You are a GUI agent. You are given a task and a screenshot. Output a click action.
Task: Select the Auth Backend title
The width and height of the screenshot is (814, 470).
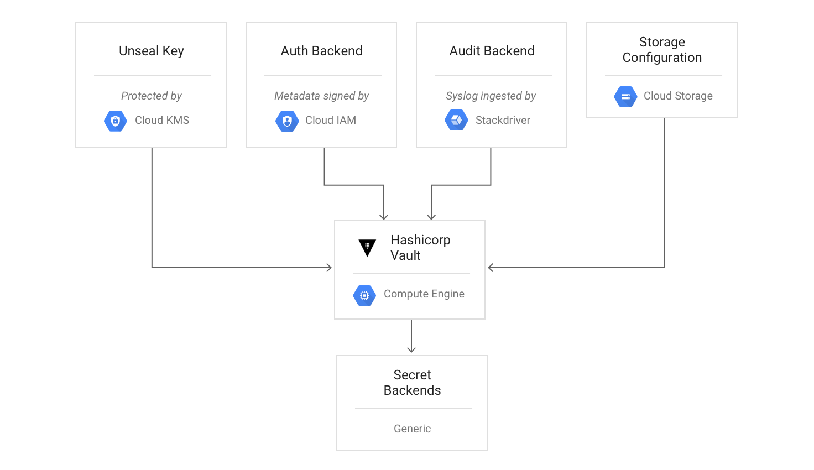point(322,51)
